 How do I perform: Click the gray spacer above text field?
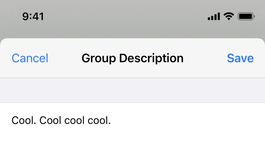132,90
